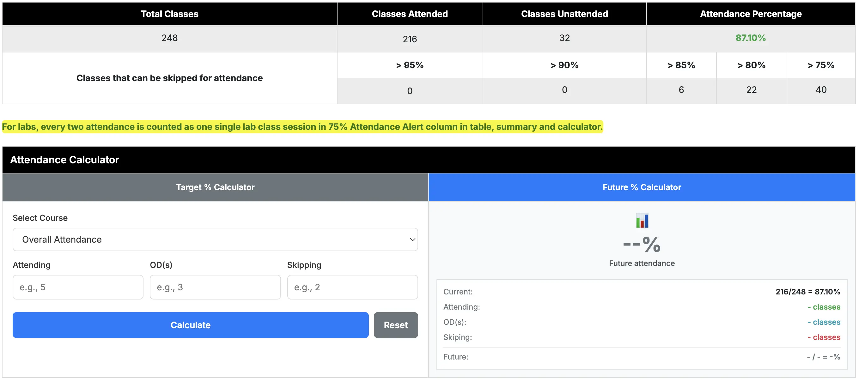Click the Total Classes column header
The height and width of the screenshot is (381, 859).
point(169,14)
